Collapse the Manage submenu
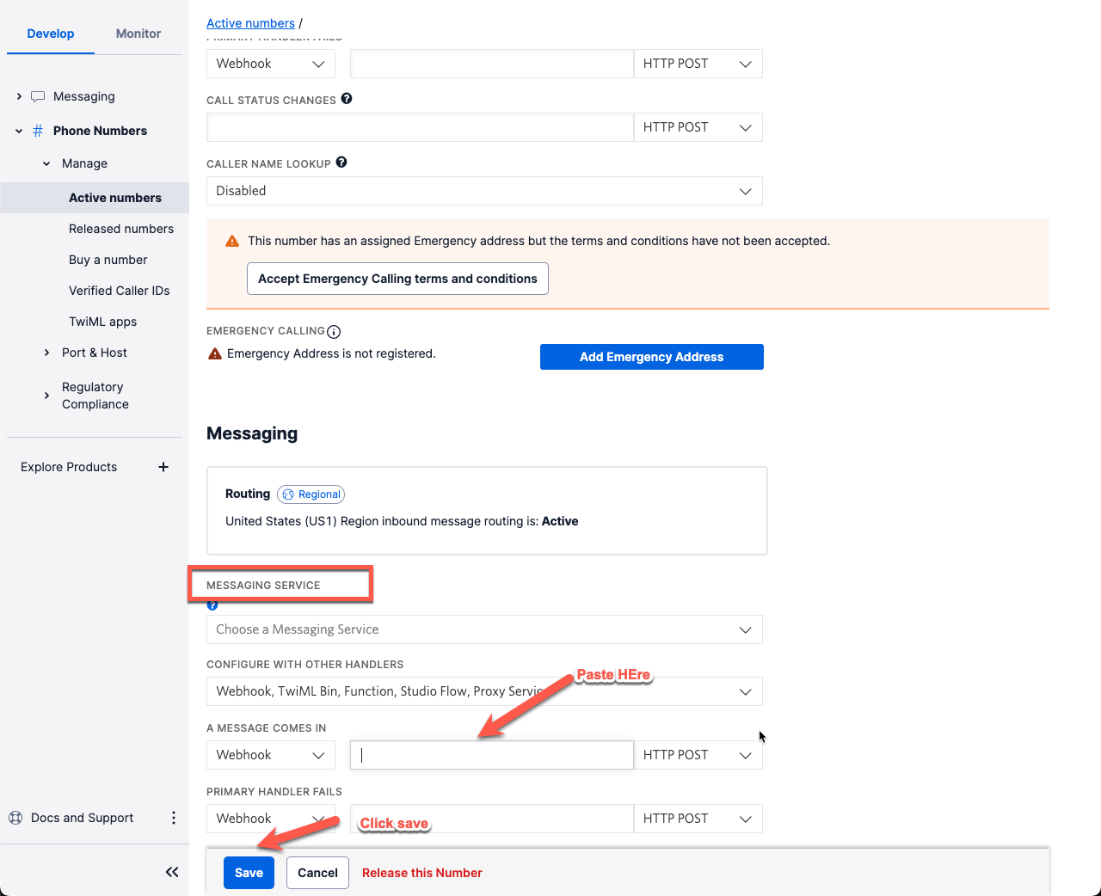The height and width of the screenshot is (896, 1101). [x=46, y=163]
